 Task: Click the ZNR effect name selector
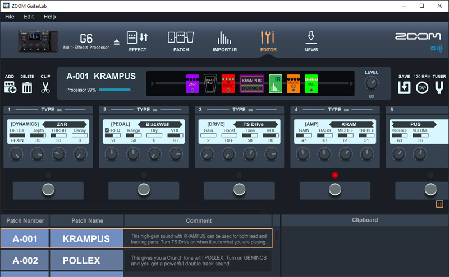point(65,124)
